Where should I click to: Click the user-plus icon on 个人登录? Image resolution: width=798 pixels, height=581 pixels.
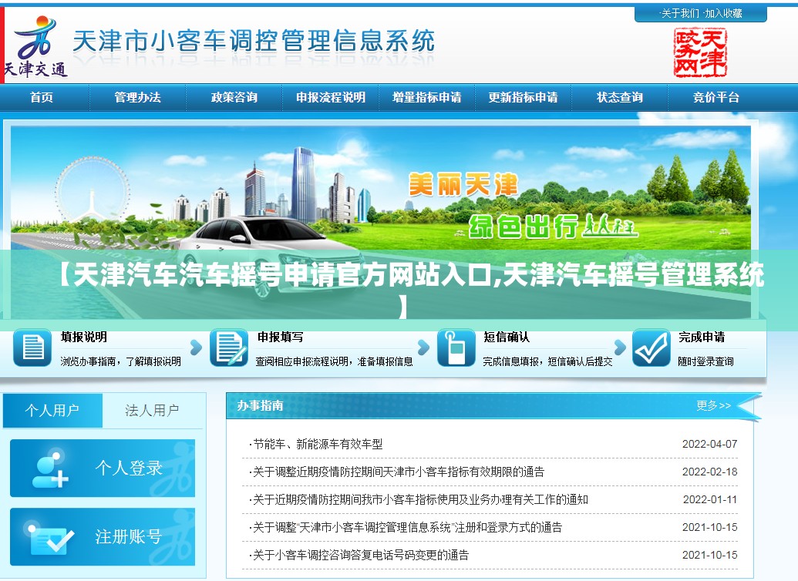tap(50, 468)
